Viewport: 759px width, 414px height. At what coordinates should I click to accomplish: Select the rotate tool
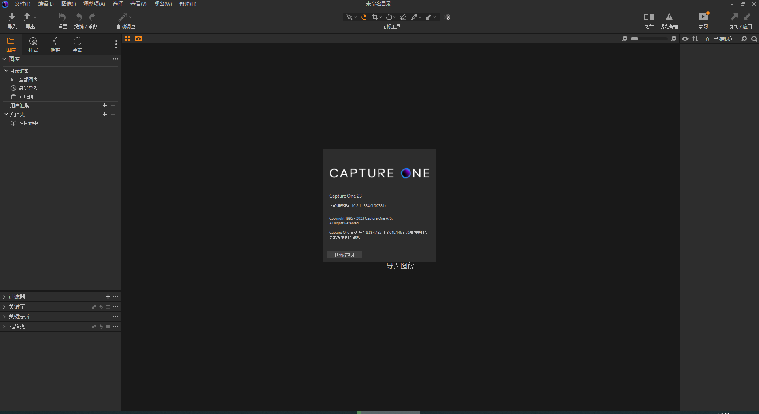coord(389,17)
